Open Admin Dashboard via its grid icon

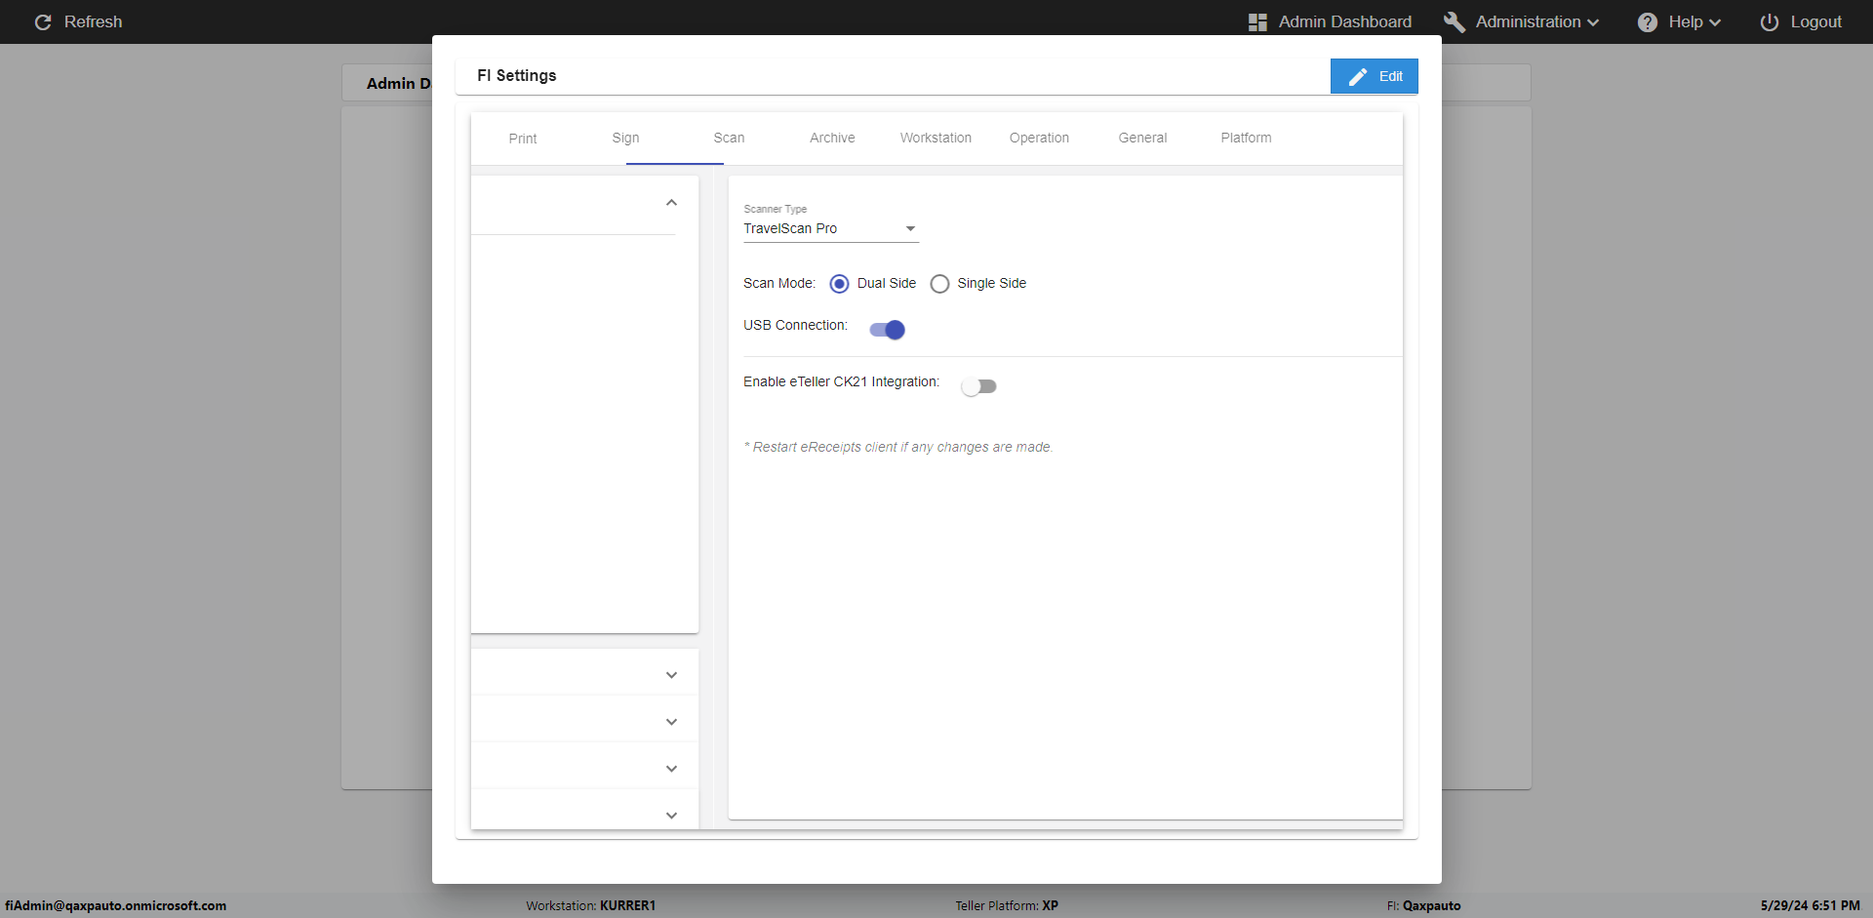tap(1257, 21)
